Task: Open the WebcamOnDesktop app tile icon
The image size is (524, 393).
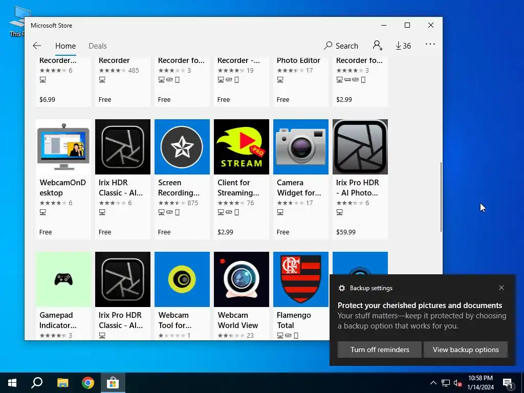Action: click(x=63, y=147)
